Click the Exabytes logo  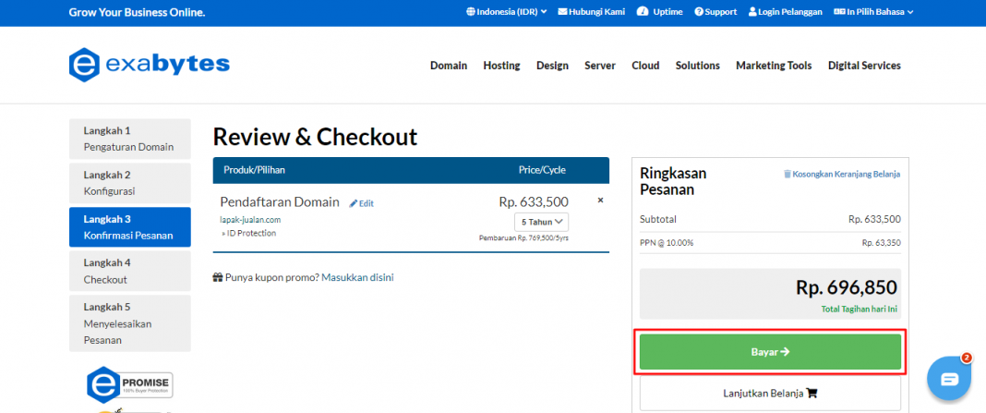click(149, 65)
